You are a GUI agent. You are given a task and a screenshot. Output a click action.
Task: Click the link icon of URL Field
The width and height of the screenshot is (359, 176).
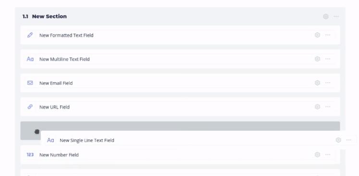pyautogui.click(x=30, y=107)
